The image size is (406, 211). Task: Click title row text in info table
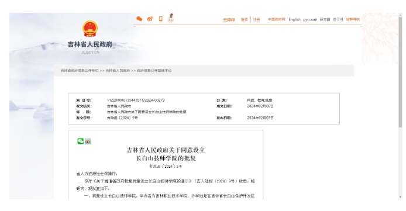click(147, 112)
